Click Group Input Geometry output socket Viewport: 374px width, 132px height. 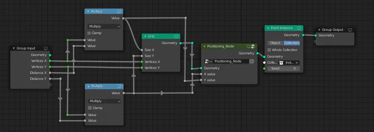click(50, 55)
